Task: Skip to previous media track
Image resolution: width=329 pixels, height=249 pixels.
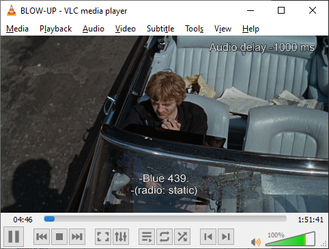Action: point(42,237)
